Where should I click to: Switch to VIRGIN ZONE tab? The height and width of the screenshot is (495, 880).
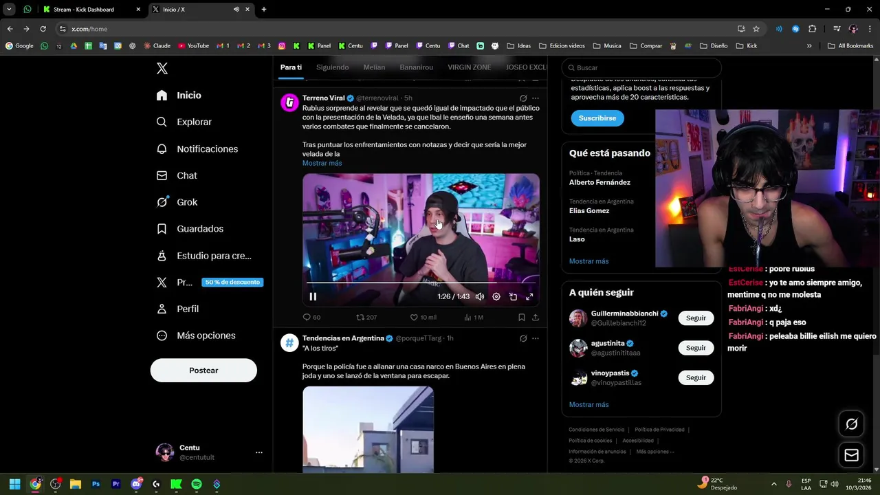[469, 67]
